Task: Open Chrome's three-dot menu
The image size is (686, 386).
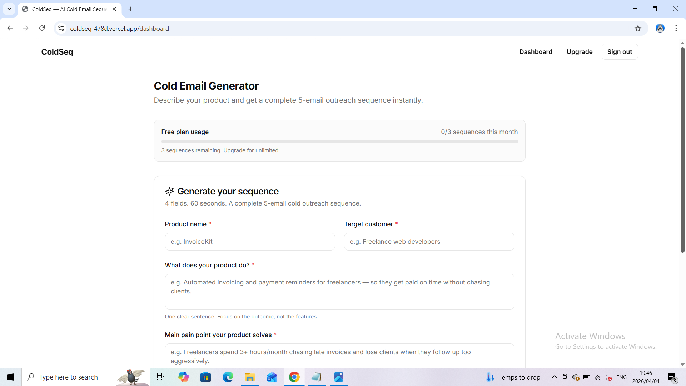Action: tap(676, 28)
